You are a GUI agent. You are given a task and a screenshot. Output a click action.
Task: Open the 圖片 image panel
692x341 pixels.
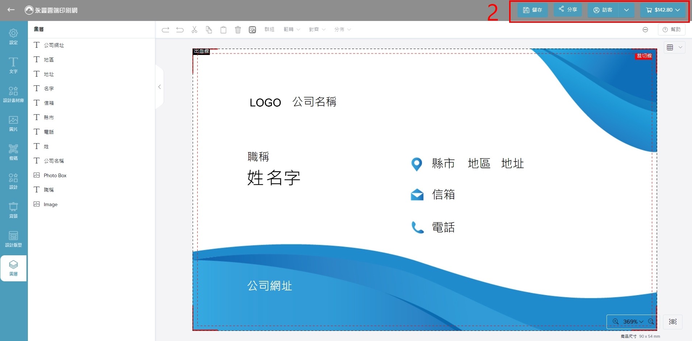(x=13, y=123)
